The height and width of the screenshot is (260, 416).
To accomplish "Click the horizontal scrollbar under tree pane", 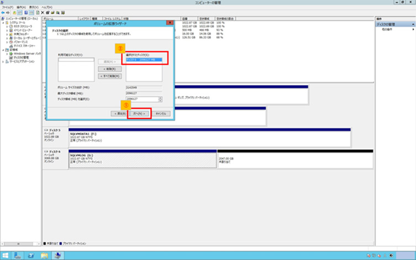I will coord(20,244).
